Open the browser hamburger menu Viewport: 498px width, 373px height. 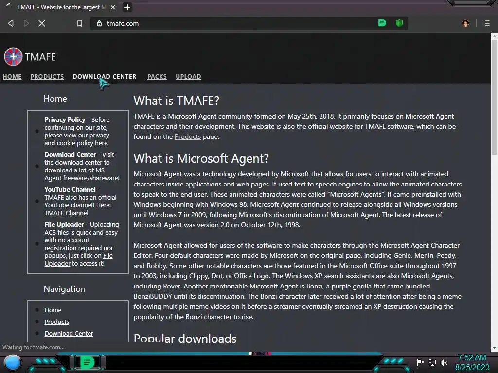click(x=487, y=23)
